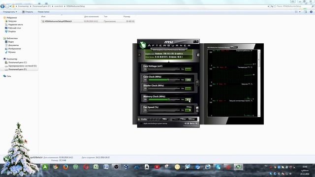Screen dimensions: 315x177
Task: Click the Core Voltage value field
Action: (x=188, y=69)
